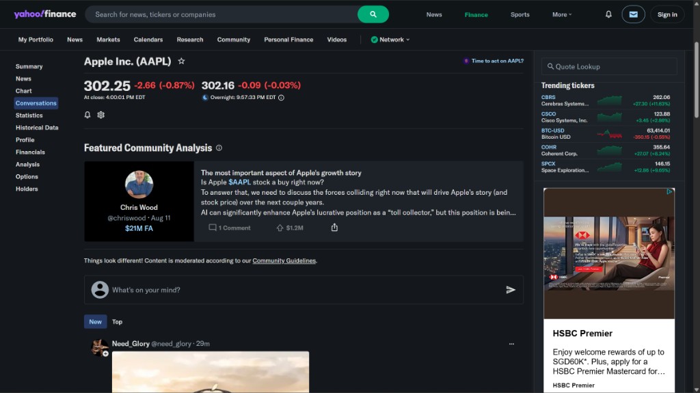Click Time to act on AAPL link
Image resolution: width=700 pixels, height=393 pixels.
[494, 62]
